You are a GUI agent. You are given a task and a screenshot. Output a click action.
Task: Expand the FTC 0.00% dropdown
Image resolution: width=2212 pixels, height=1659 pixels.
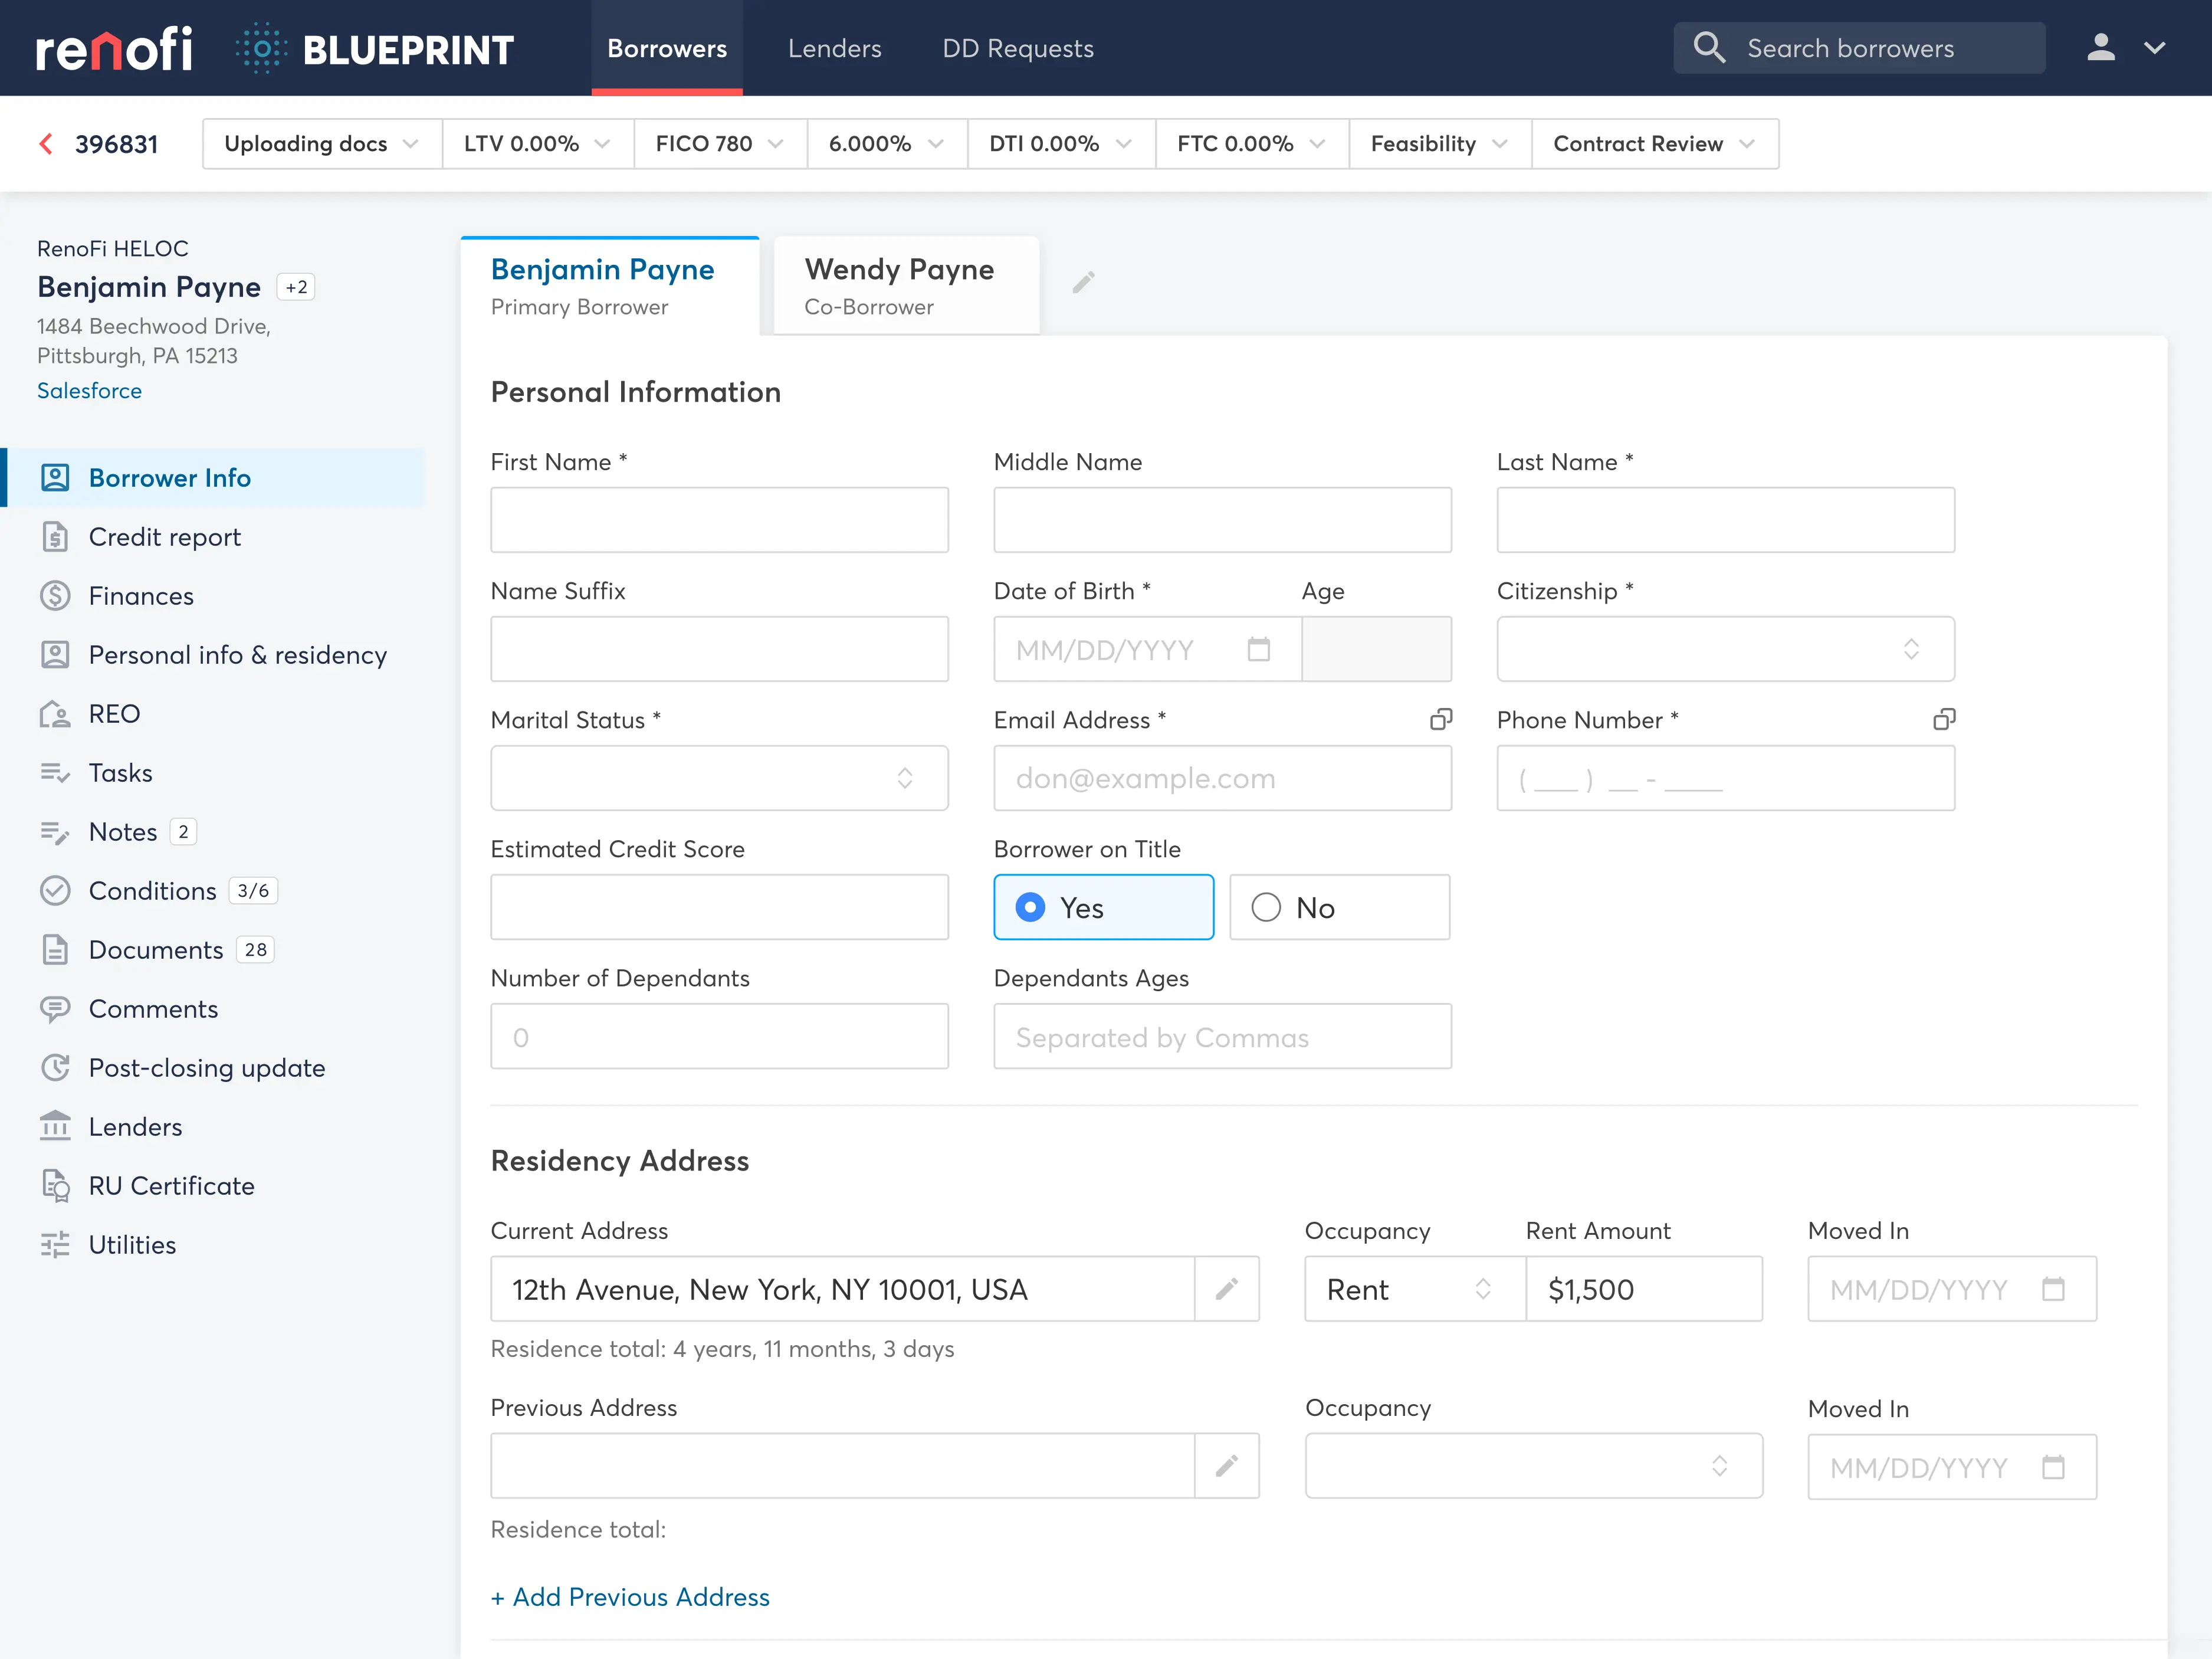point(1252,144)
